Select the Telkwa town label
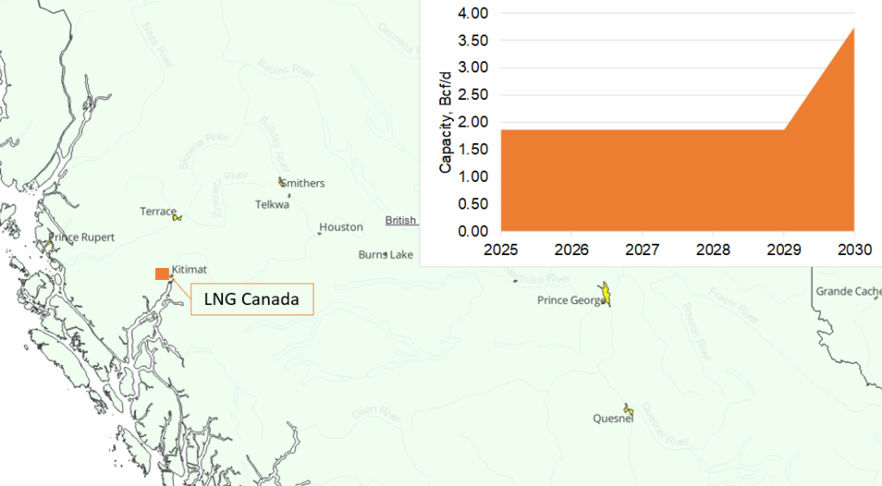882x486 pixels. [x=273, y=204]
